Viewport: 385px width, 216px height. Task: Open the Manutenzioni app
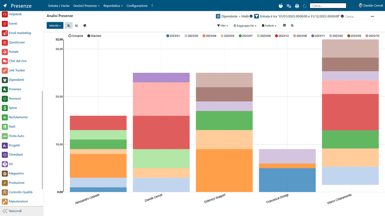pos(15,201)
